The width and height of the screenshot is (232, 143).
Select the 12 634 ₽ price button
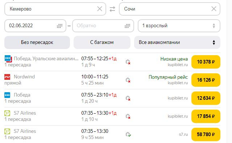click(x=206, y=98)
